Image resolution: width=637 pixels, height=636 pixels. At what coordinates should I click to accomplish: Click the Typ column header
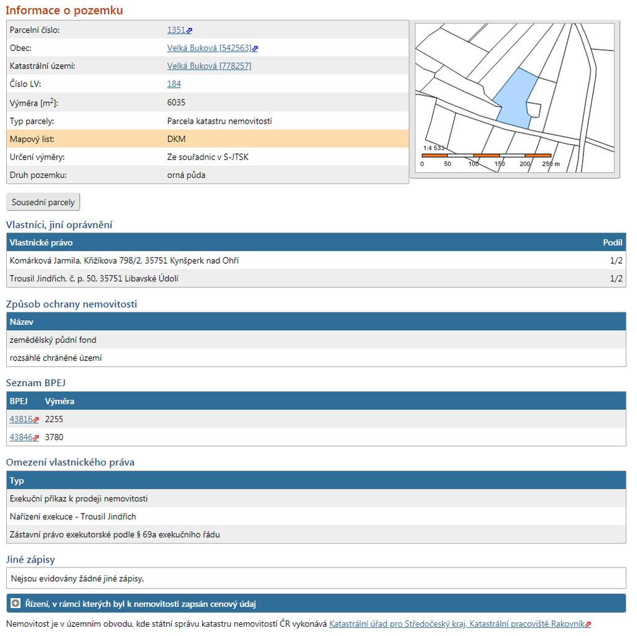tap(17, 481)
